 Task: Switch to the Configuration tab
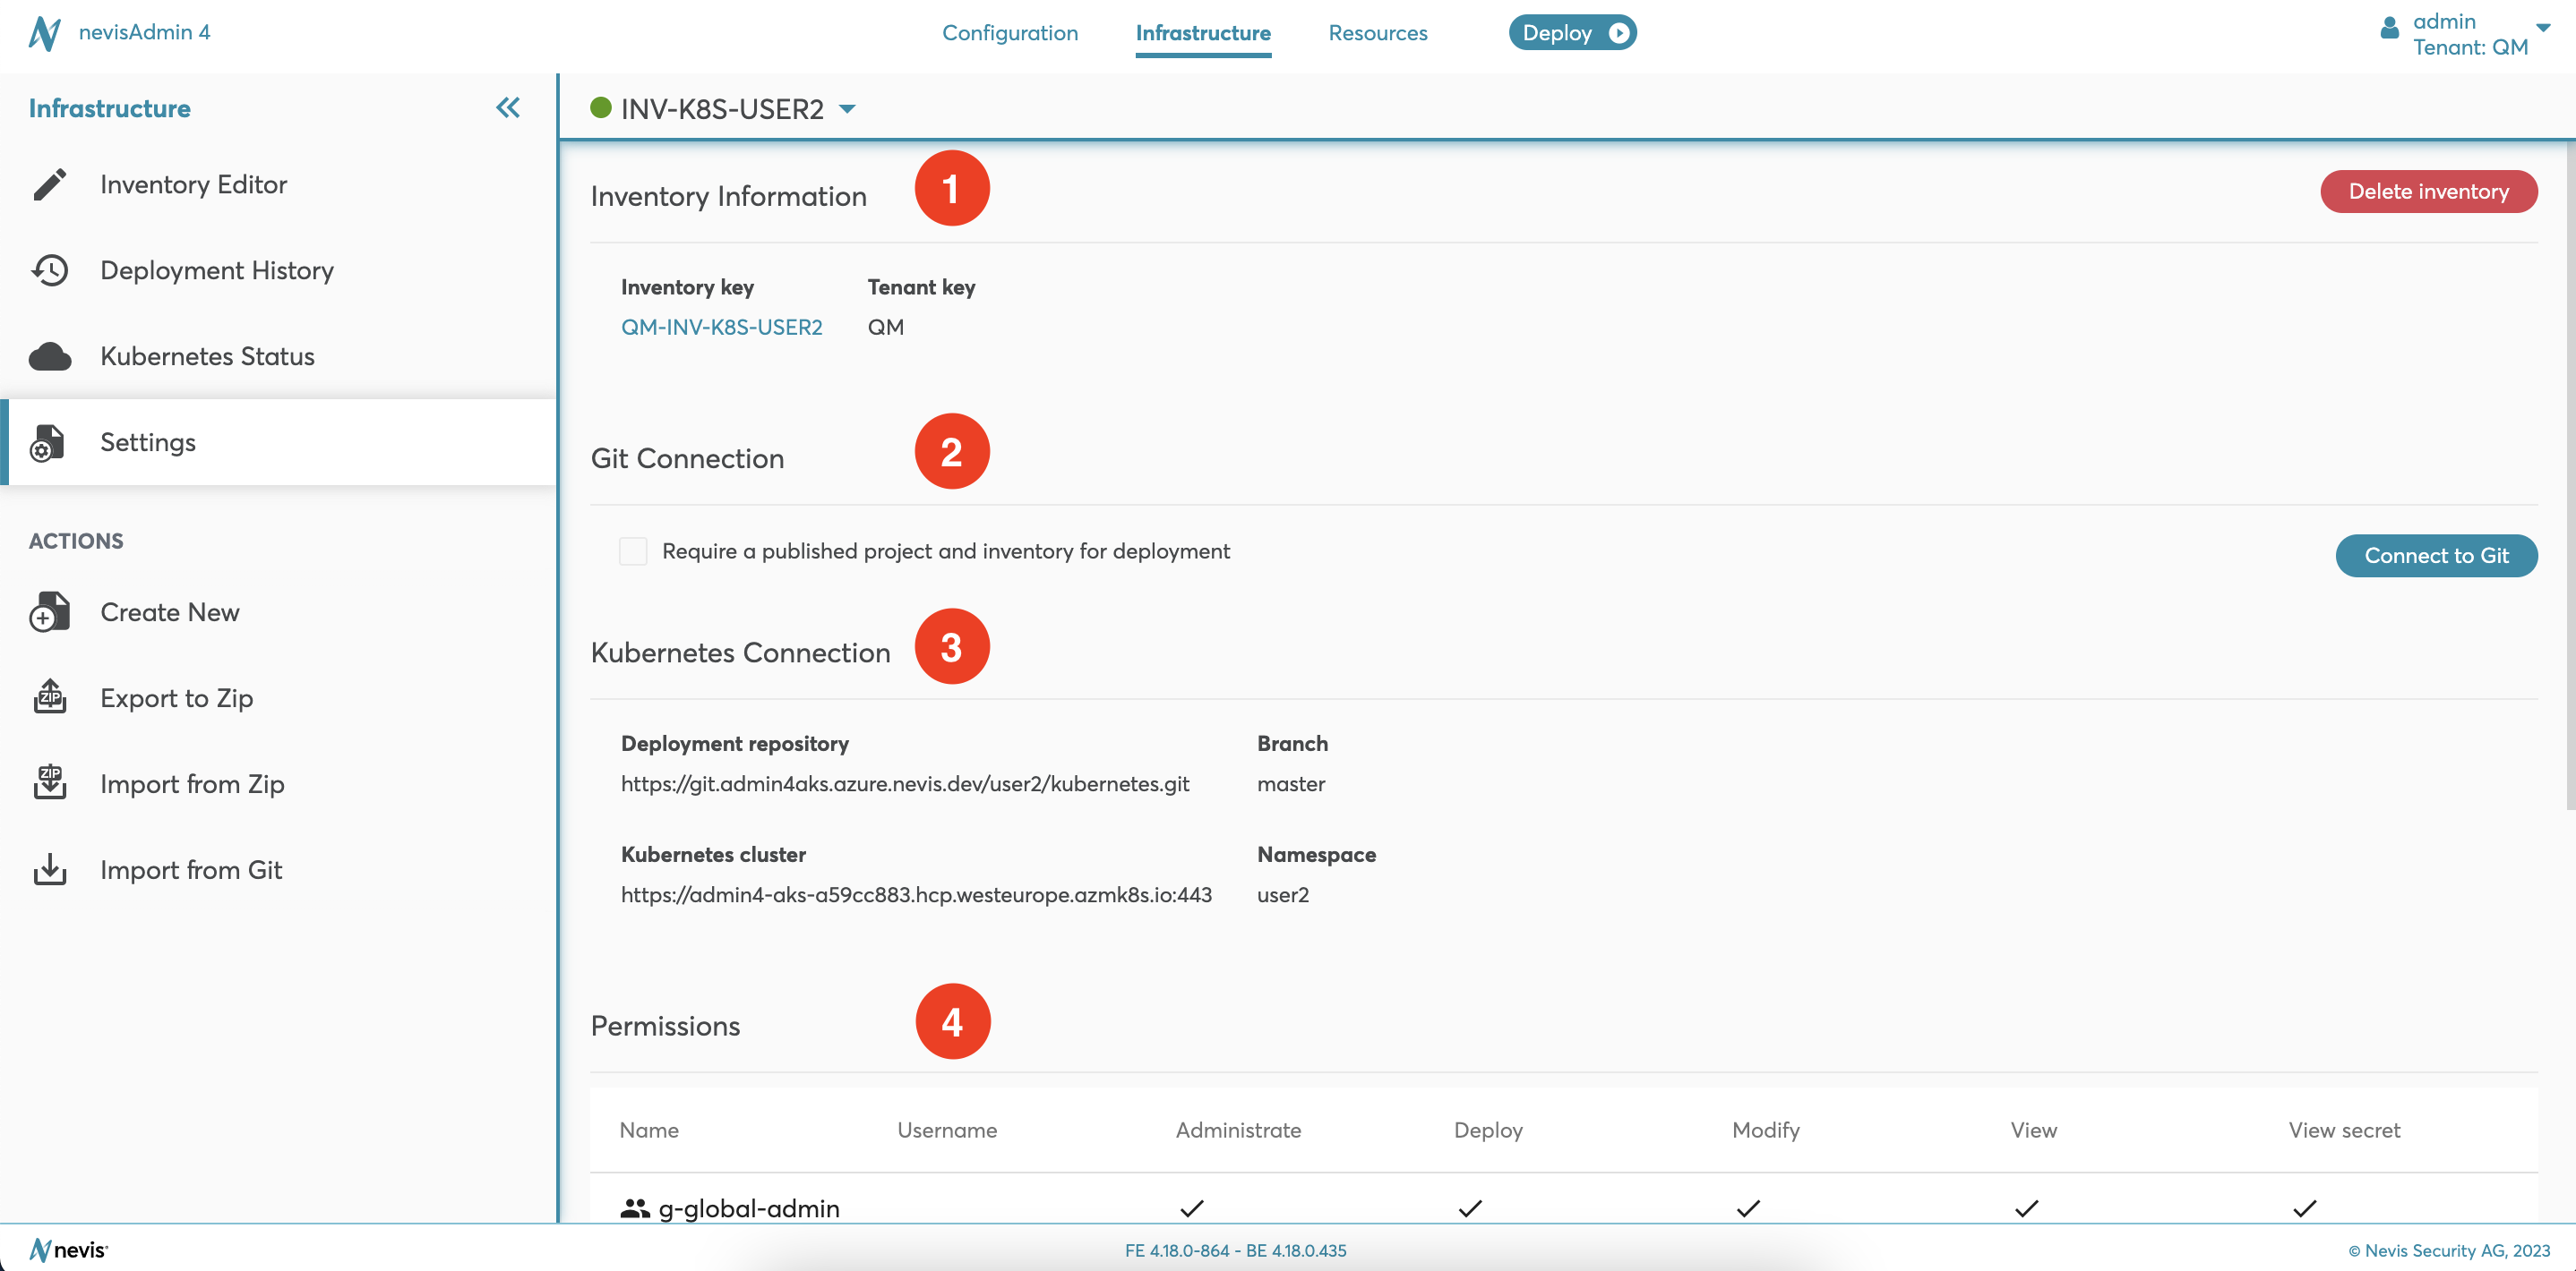click(1010, 32)
